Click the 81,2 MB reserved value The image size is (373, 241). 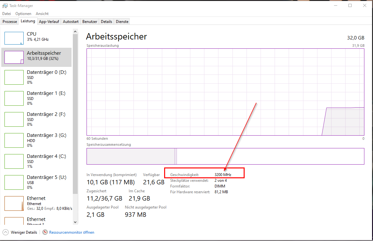tap(221, 192)
